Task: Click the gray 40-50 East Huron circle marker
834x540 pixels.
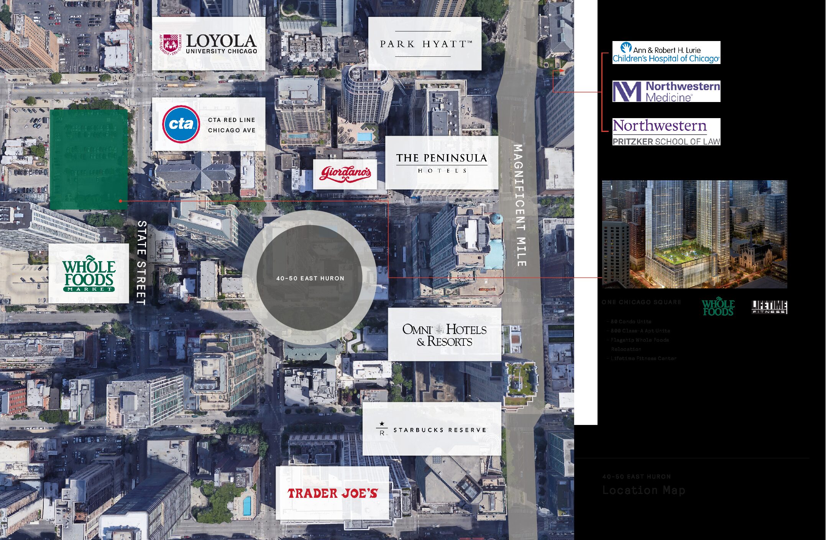Action: pos(310,278)
